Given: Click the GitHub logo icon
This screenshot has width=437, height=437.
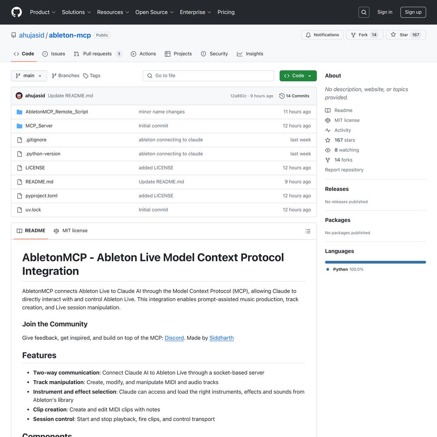Looking at the screenshot, I should (17, 12).
